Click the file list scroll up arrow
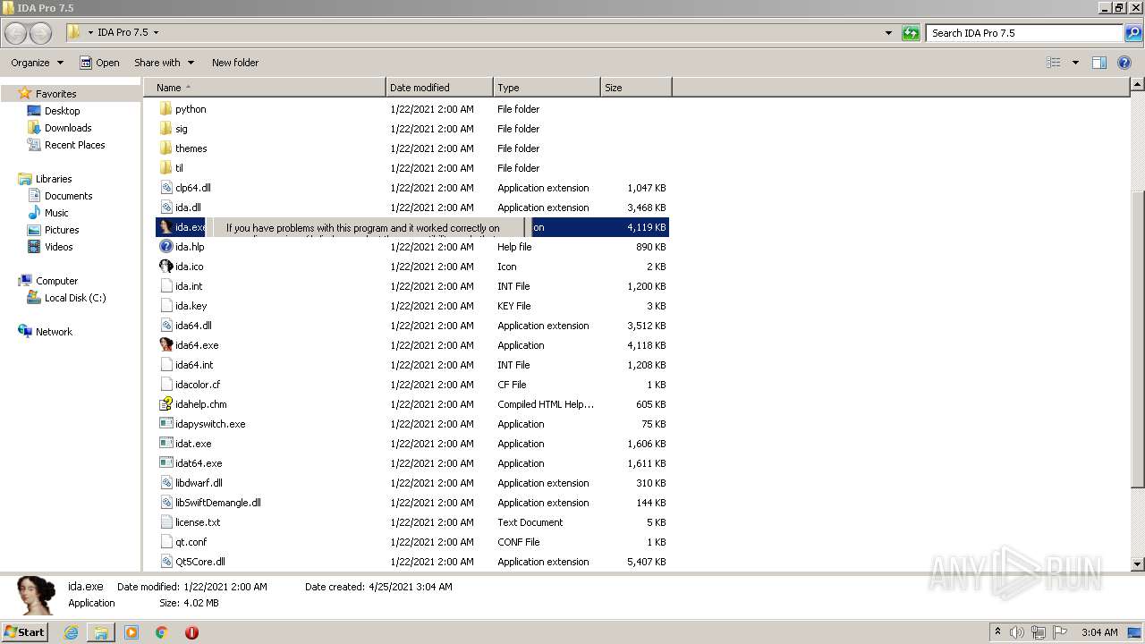Screen dimensions: 1145x644 1137,85
